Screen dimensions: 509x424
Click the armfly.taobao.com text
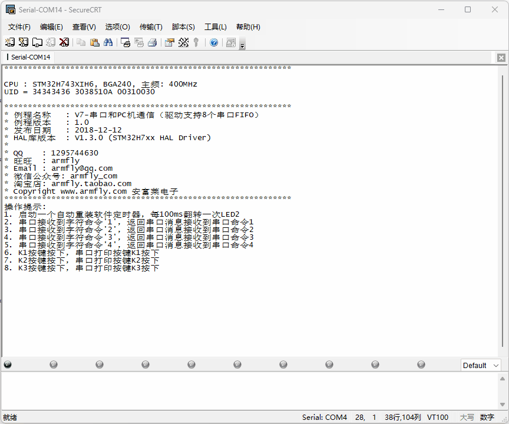click(x=91, y=184)
